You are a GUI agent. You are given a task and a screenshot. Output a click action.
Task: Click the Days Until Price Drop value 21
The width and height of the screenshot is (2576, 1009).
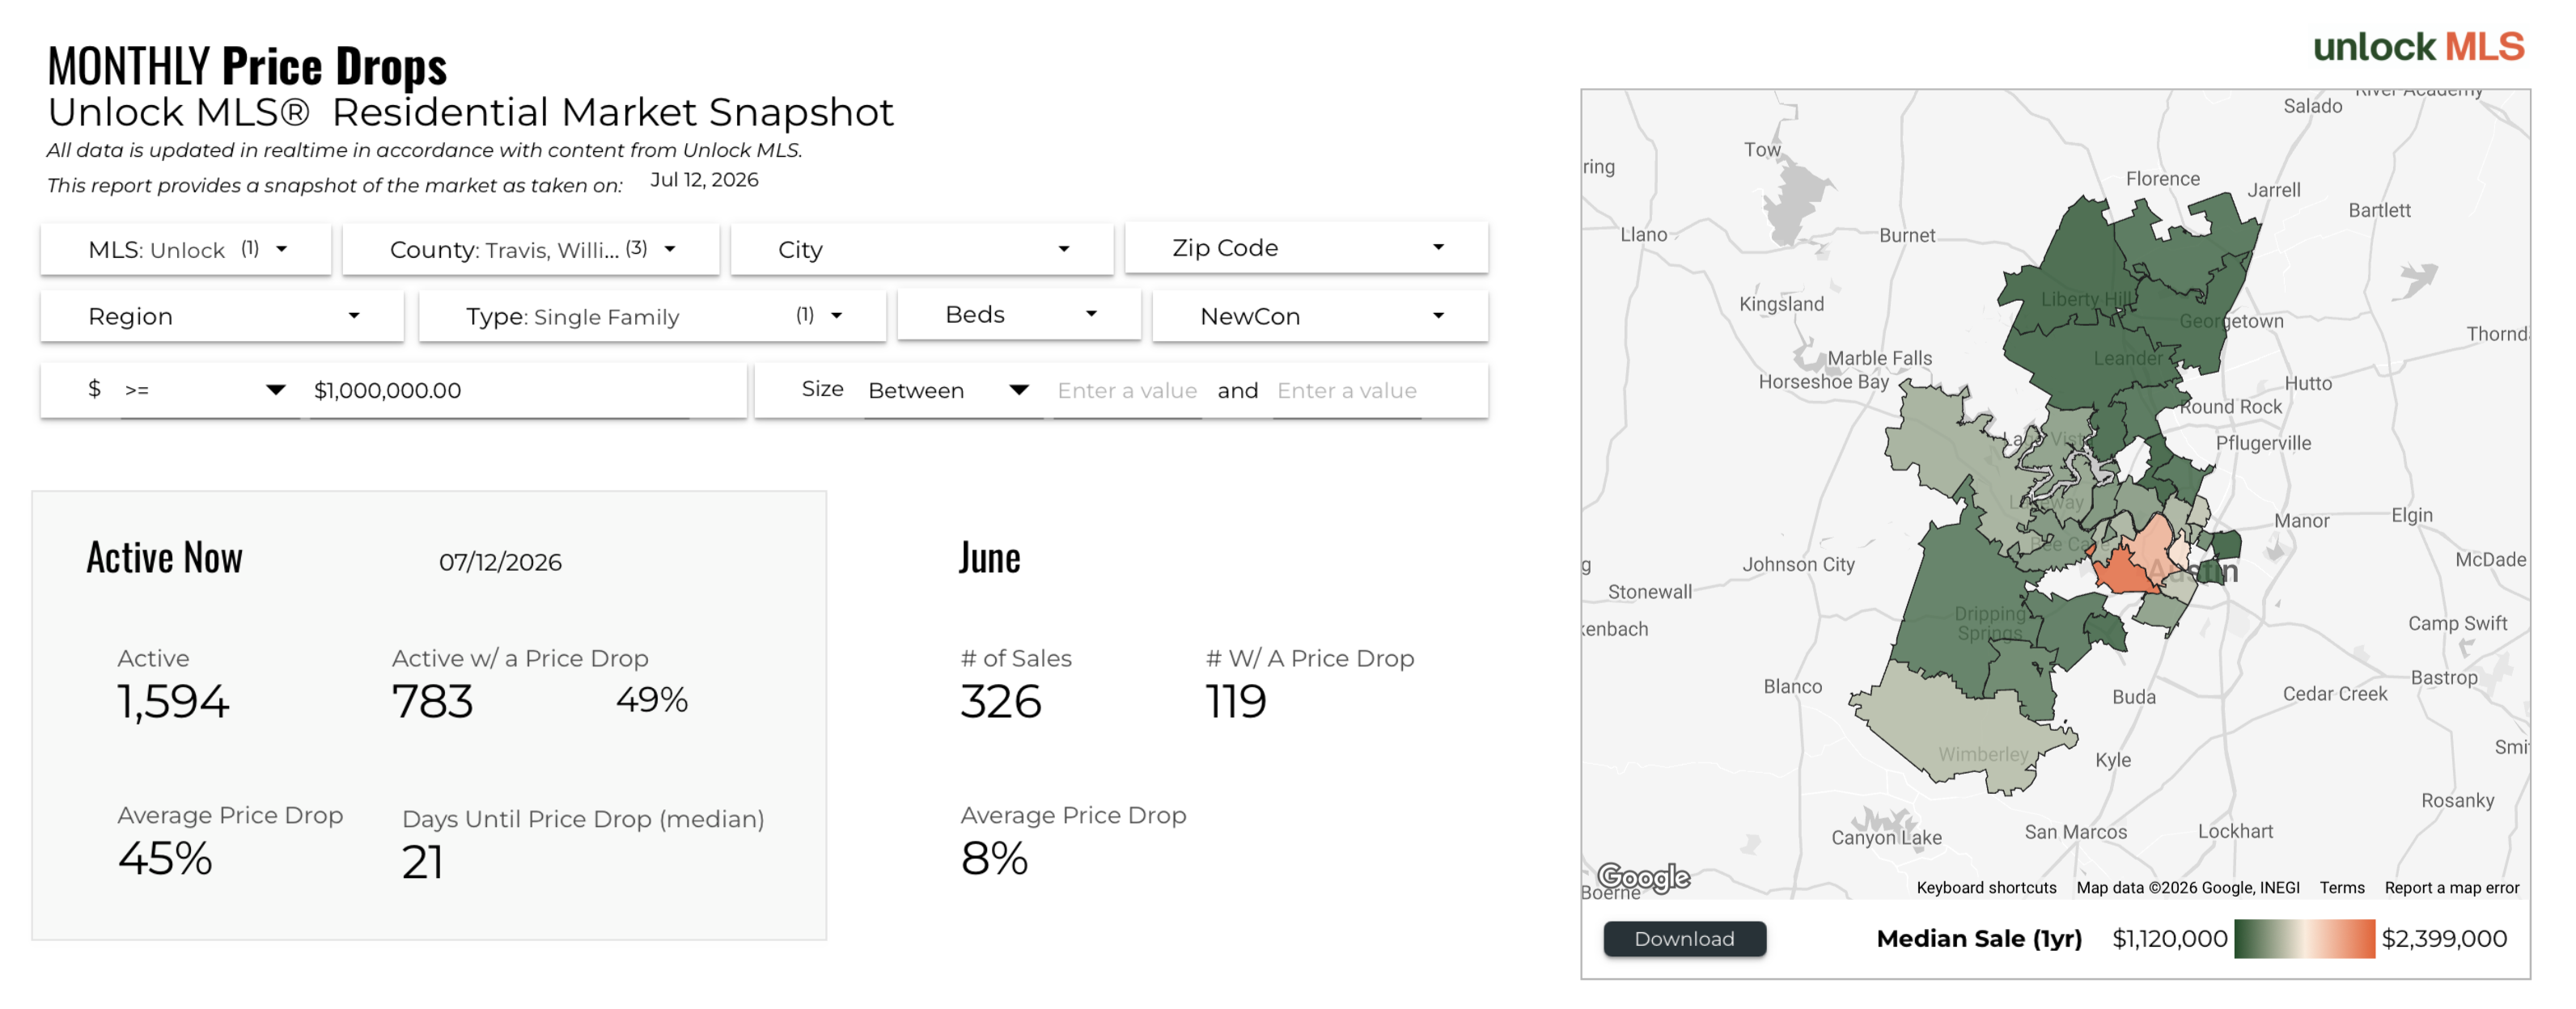click(x=422, y=861)
